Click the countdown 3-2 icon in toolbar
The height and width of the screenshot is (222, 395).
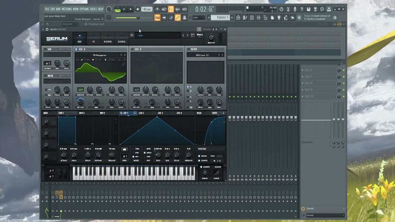tap(171, 9)
